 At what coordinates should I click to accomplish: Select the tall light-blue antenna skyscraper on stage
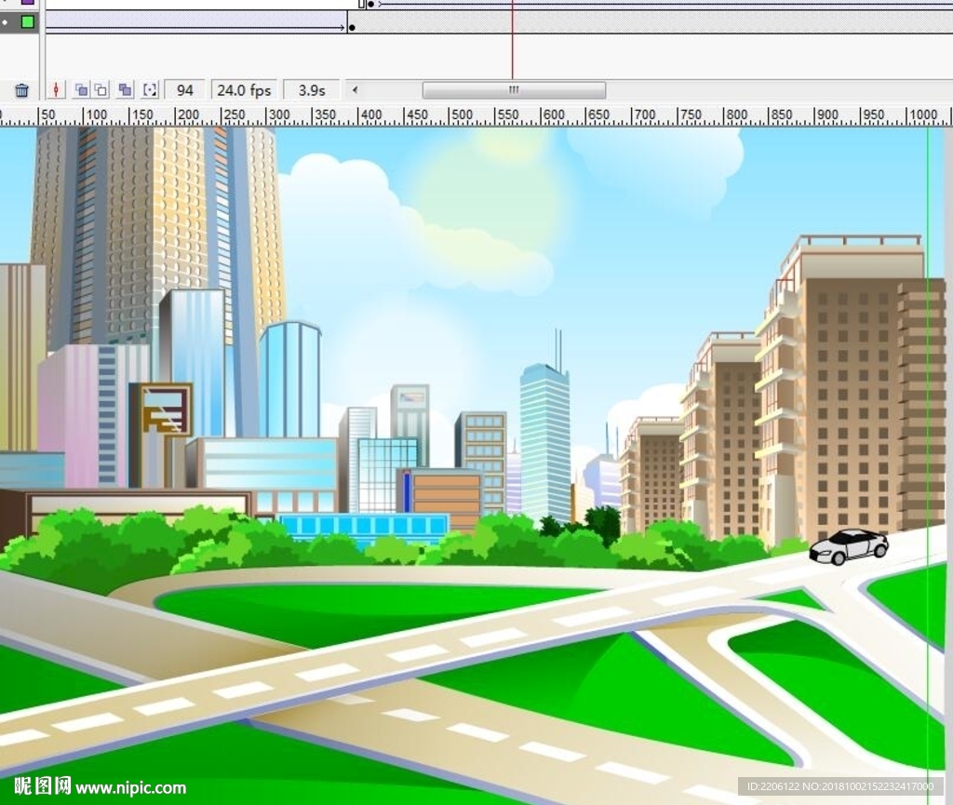coord(544,437)
